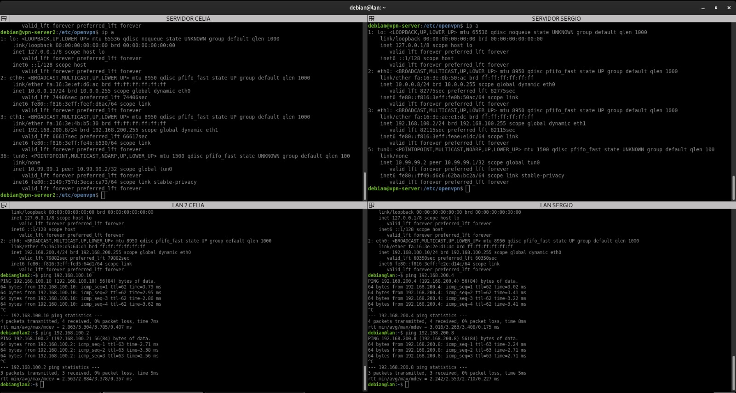Maximize the terminal window
The image size is (736, 393).
716,8
